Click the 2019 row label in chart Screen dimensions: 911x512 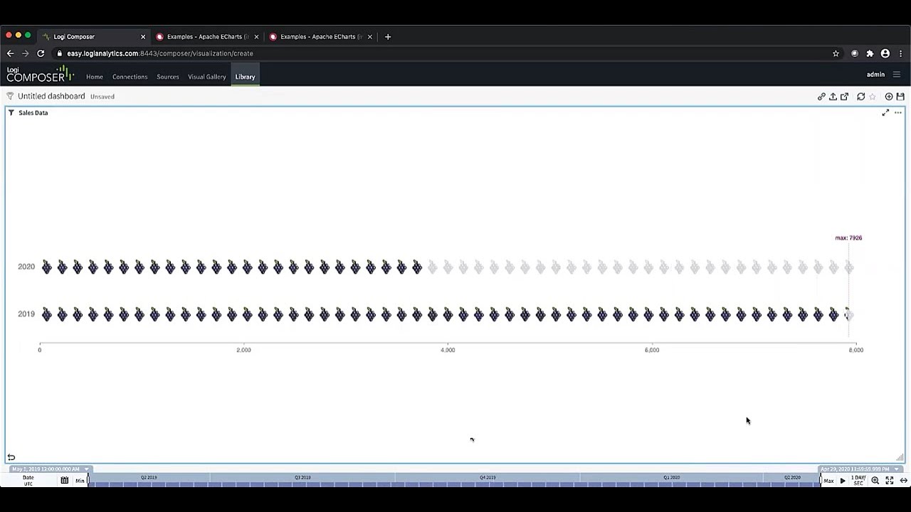pyautogui.click(x=26, y=314)
